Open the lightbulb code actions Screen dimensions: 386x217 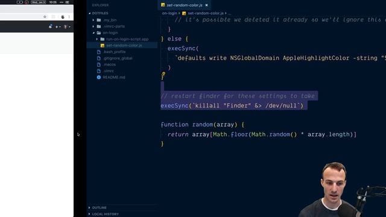pyautogui.click(x=163, y=74)
